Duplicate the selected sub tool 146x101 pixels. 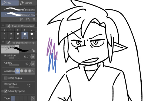(x=28, y=20)
